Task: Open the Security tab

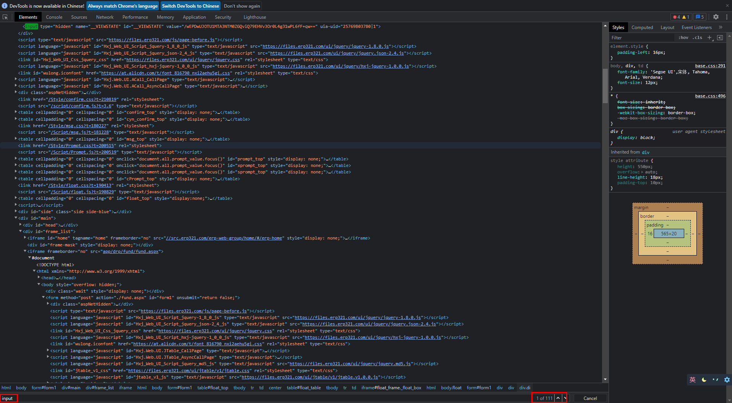Action: click(x=223, y=17)
